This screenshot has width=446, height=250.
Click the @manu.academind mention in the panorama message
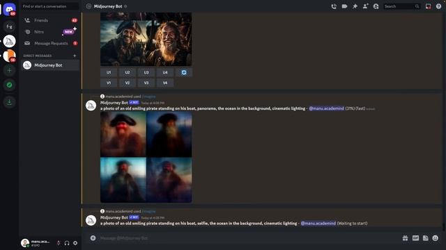coord(326,108)
